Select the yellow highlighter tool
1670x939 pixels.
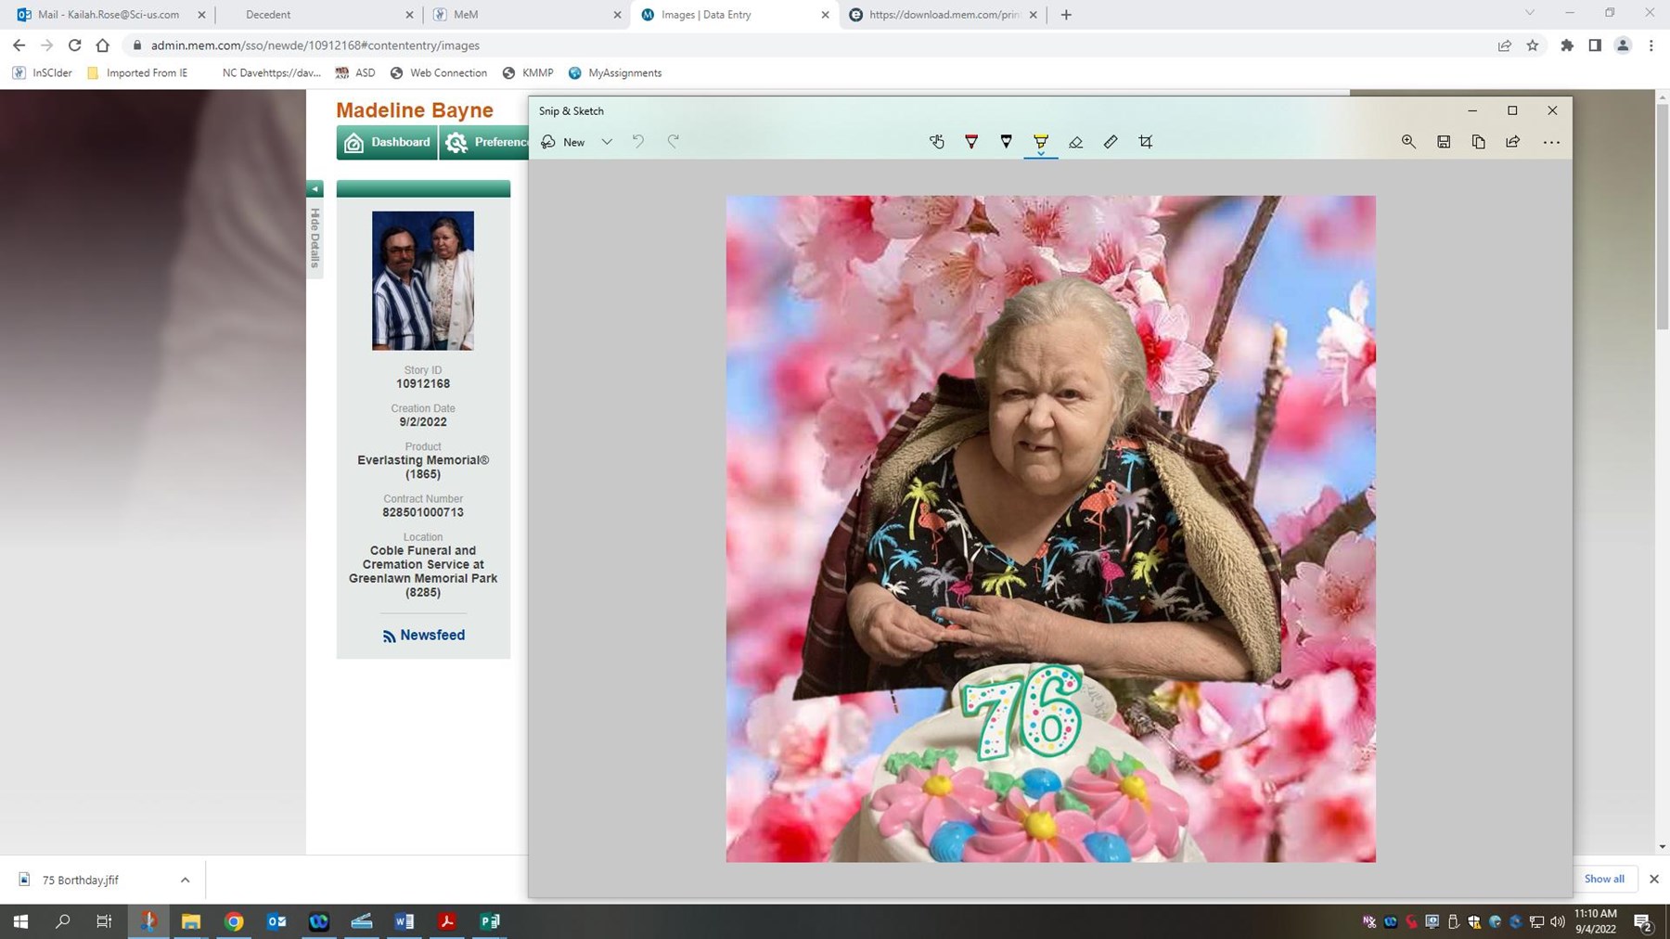click(1041, 142)
